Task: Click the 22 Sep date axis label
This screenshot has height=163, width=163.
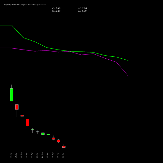Action: pos(32,155)
